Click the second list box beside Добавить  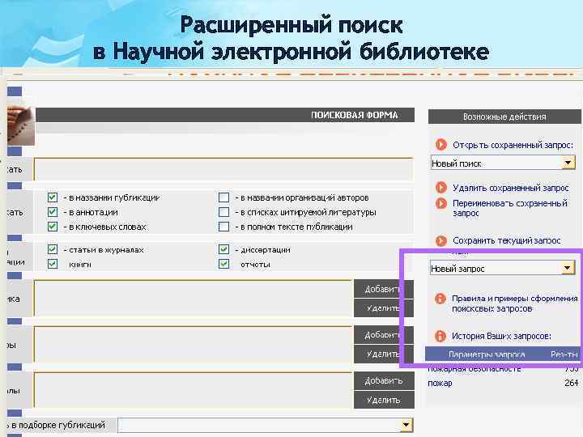pos(193,345)
